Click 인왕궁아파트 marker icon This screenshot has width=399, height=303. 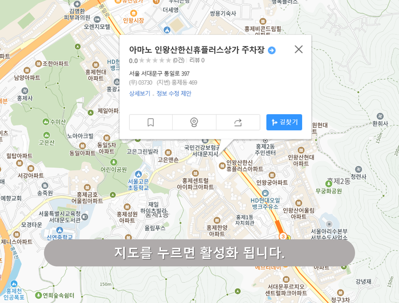(x=272, y=175)
